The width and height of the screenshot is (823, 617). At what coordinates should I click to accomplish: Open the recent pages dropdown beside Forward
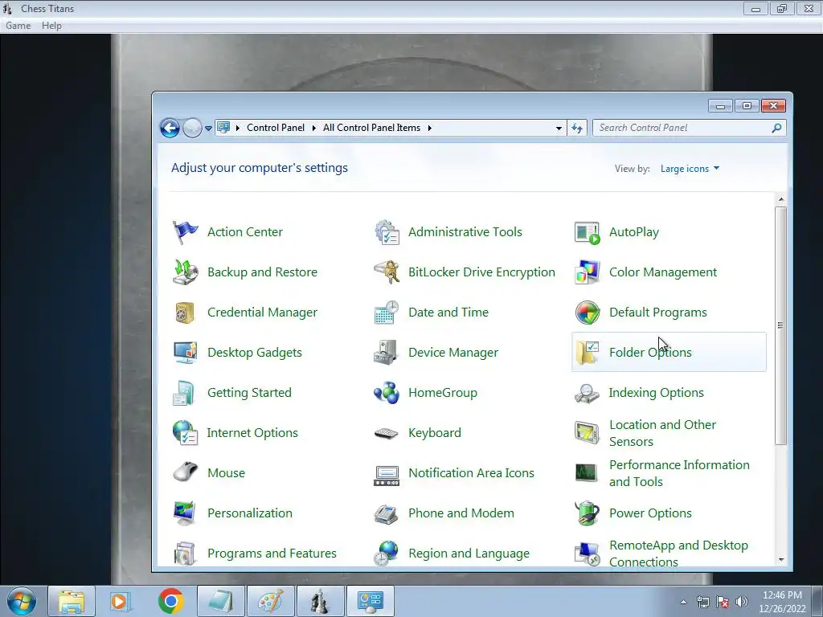[208, 128]
